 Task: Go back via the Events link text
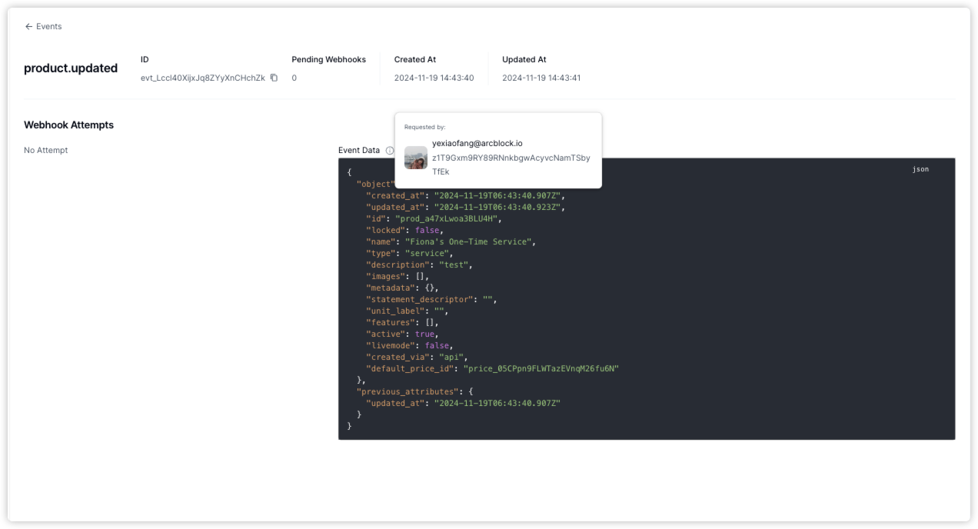(x=48, y=26)
